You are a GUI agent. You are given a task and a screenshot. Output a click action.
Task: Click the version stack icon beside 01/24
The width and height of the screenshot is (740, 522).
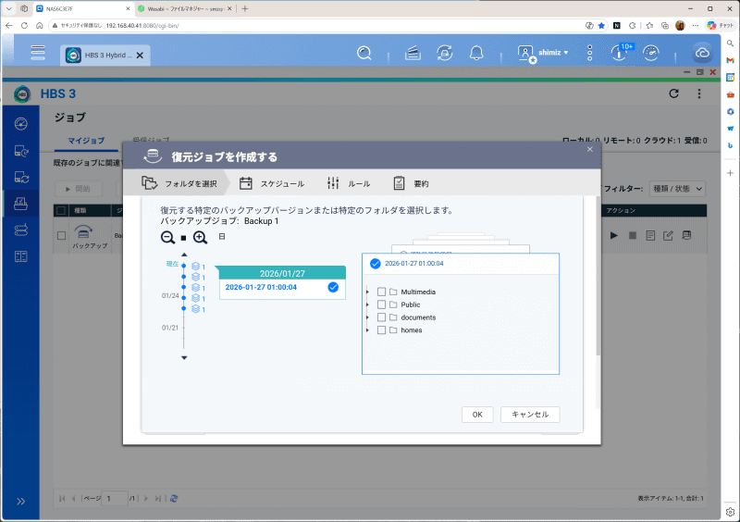(x=195, y=298)
